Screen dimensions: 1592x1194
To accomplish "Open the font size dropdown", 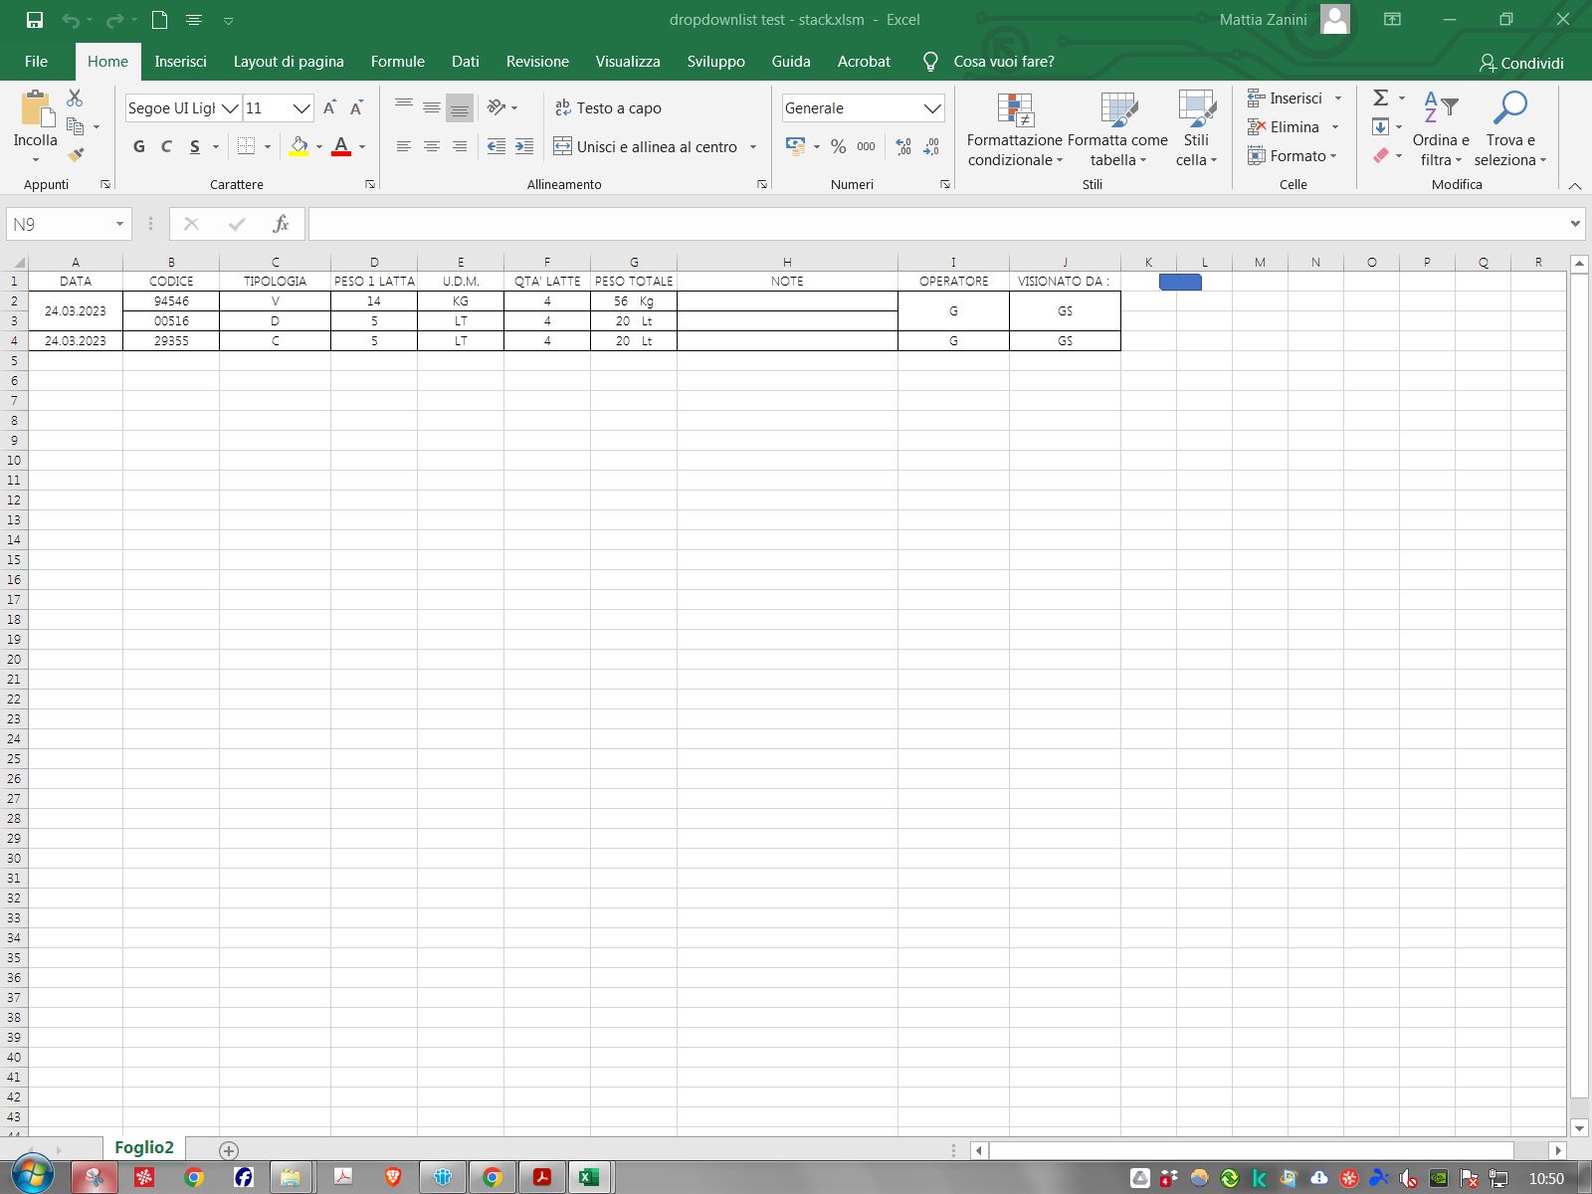I will pos(300,107).
